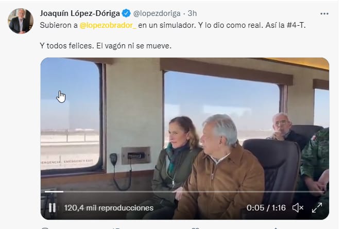Click the like heart icon below video
The image size is (343, 229).
pyautogui.click(x=195, y=228)
